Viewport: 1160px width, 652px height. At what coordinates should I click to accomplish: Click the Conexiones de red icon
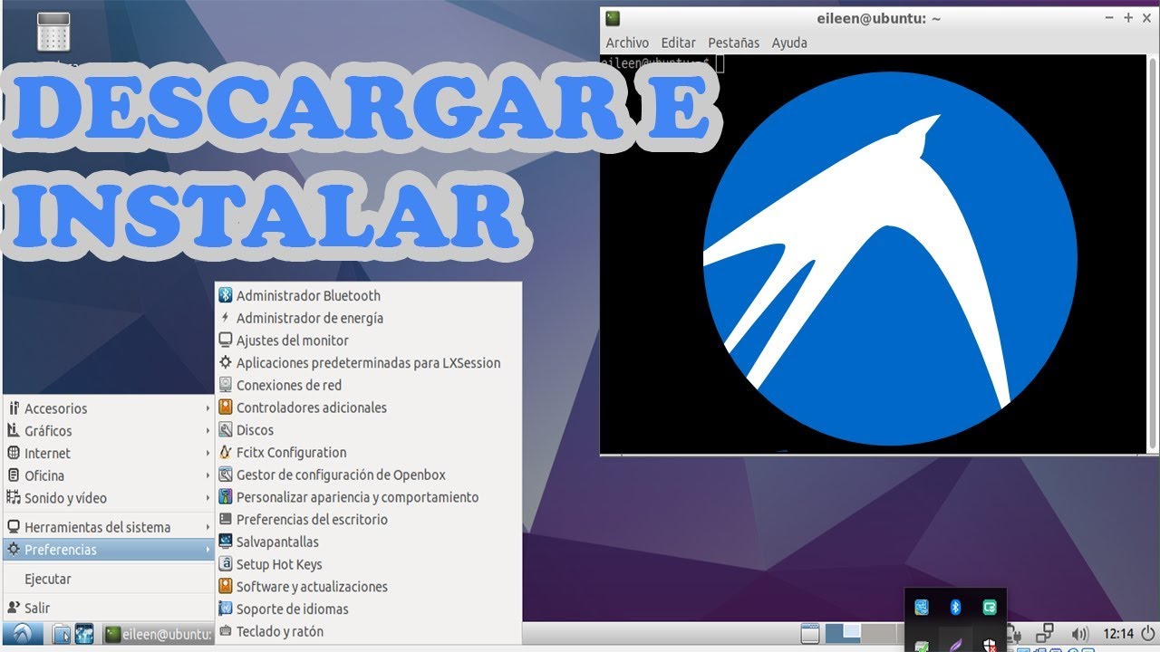227,385
